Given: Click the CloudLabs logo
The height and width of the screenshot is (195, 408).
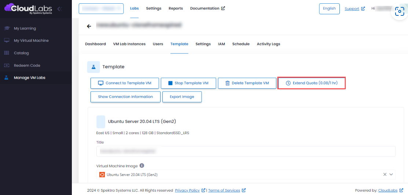Looking at the screenshot, I should point(28,8).
